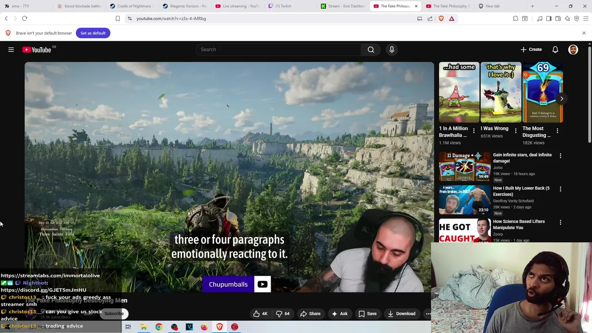Screen dimensions: 592x333
Task: Share this page from the address bar
Action: (430, 18)
